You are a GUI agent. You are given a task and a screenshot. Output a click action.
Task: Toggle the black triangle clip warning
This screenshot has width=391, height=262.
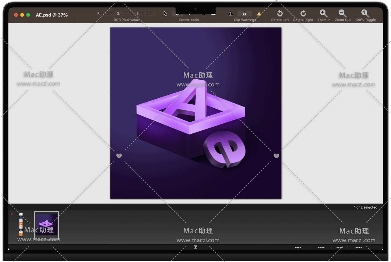231,13
